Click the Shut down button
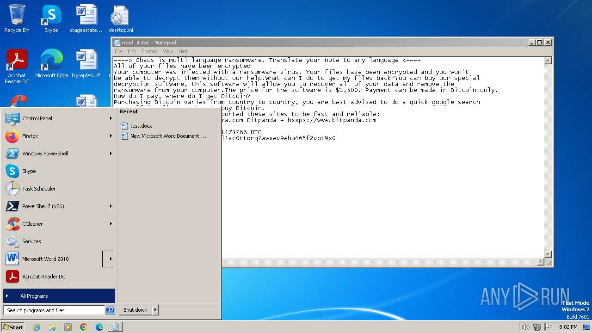592x333 pixels. [136, 310]
